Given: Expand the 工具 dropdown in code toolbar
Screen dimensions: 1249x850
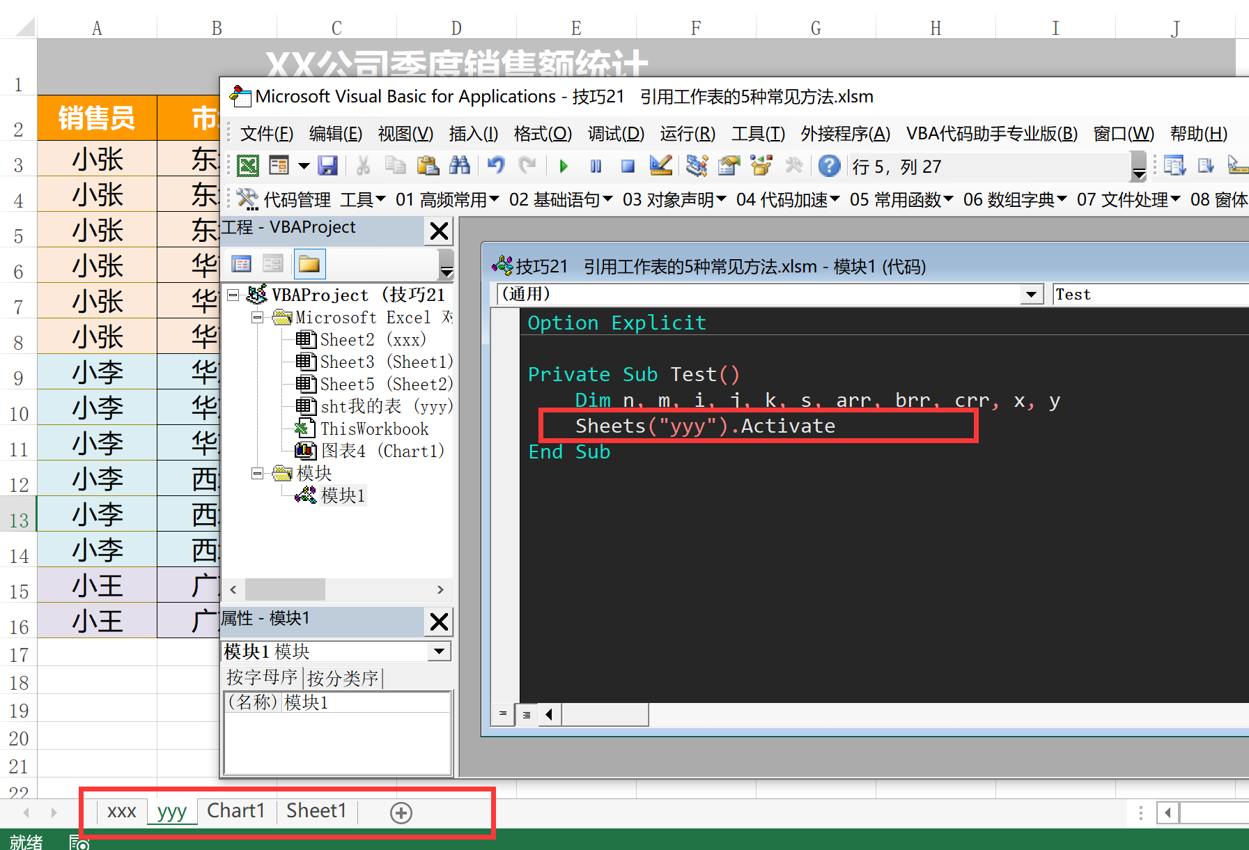Looking at the screenshot, I should click(x=363, y=200).
